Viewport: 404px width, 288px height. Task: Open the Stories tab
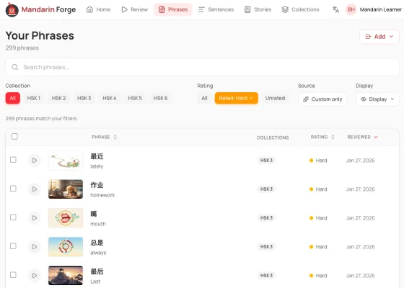click(x=258, y=9)
